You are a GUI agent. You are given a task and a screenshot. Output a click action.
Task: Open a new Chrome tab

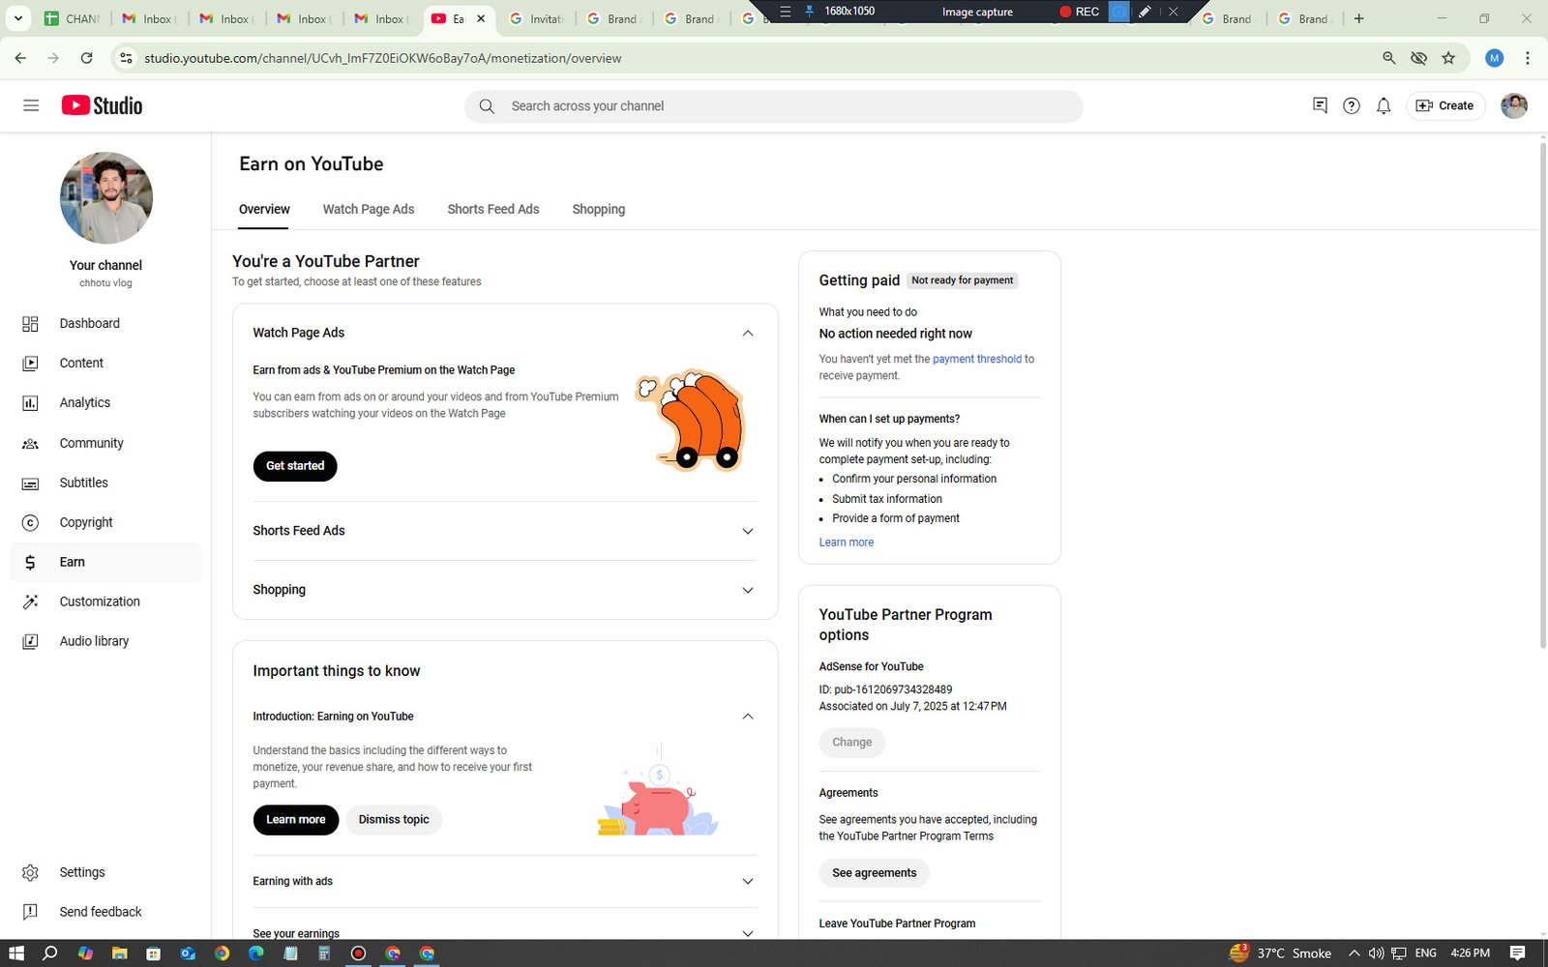point(1358,18)
